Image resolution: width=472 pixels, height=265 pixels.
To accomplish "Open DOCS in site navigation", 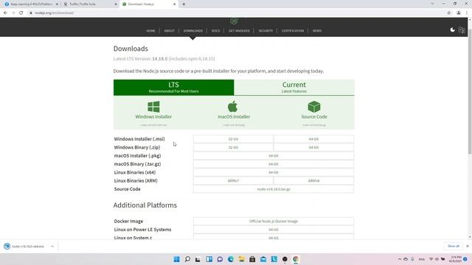I will point(215,31).
